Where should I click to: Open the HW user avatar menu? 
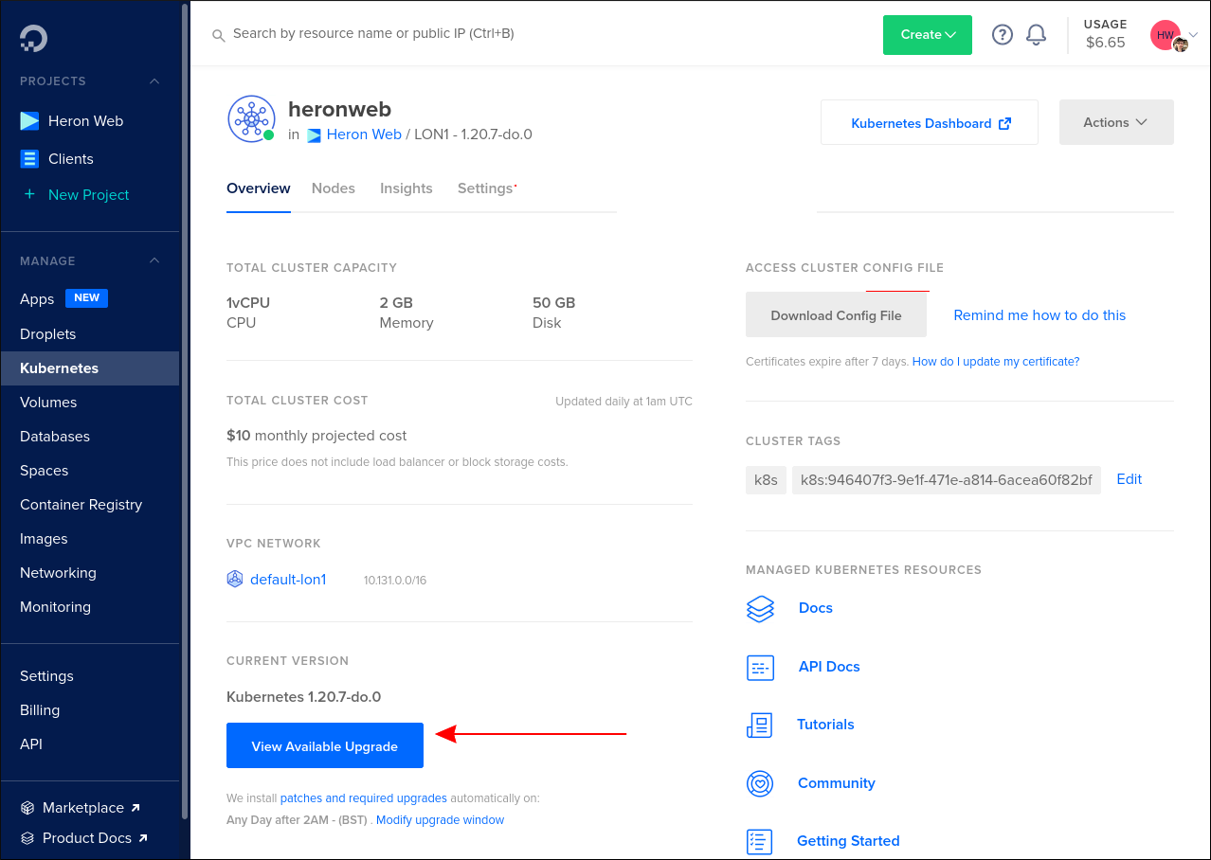click(x=1166, y=35)
